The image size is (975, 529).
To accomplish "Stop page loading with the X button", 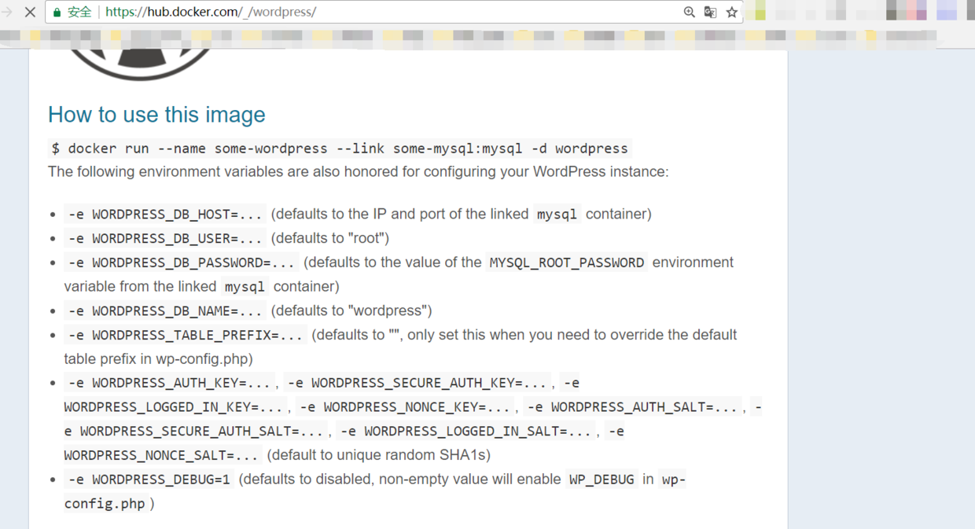I will pos(30,12).
